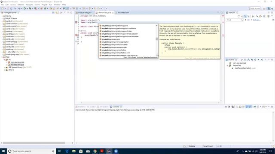The height and width of the screenshot is (154, 275).
Task: Click the Quick Access field
Action: click(255, 9)
